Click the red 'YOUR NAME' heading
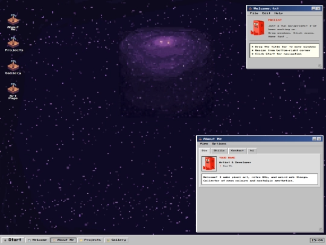Image resolution: width=326 pixels, height=245 pixels. [227, 158]
